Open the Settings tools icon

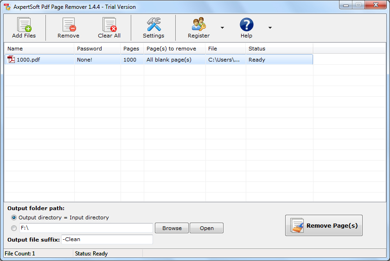tap(153, 25)
